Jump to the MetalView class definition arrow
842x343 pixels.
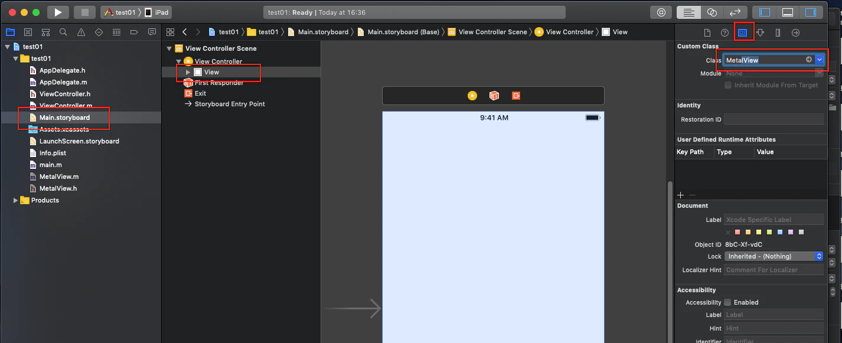pos(809,60)
